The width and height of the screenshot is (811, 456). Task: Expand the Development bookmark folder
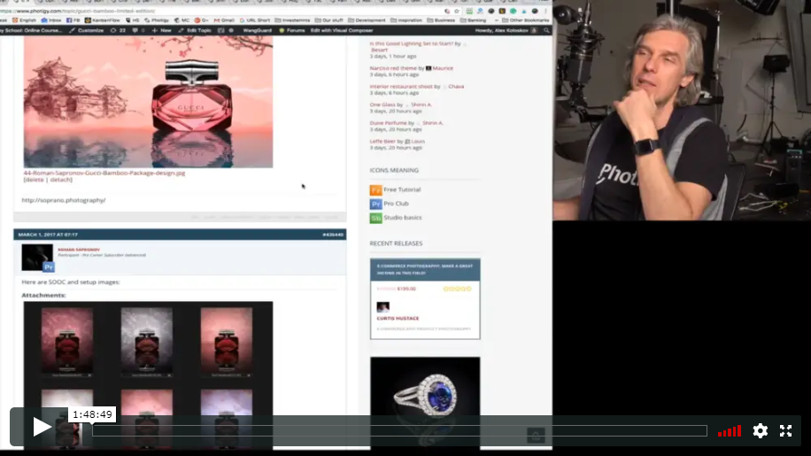click(367, 20)
